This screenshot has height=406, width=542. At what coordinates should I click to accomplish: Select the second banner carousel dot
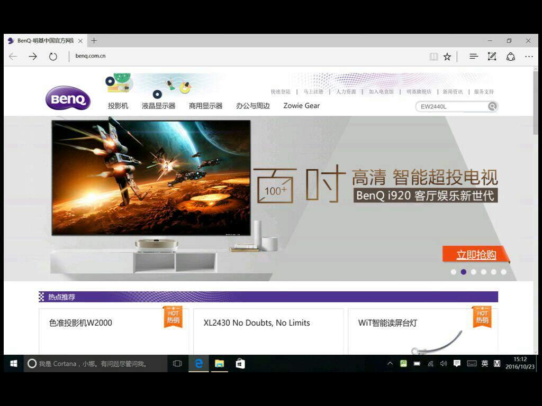coord(464,272)
